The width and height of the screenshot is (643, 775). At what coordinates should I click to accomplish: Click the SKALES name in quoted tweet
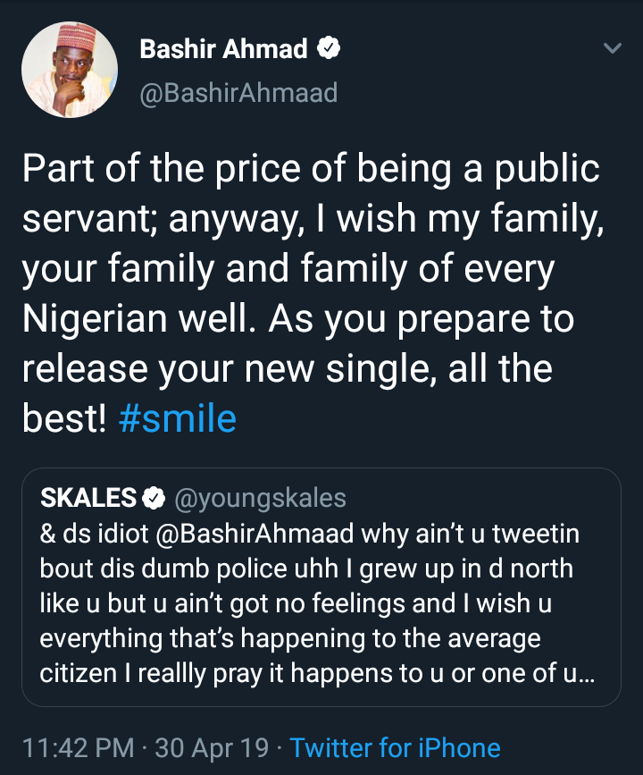pyautogui.click(x=88, y=498)
